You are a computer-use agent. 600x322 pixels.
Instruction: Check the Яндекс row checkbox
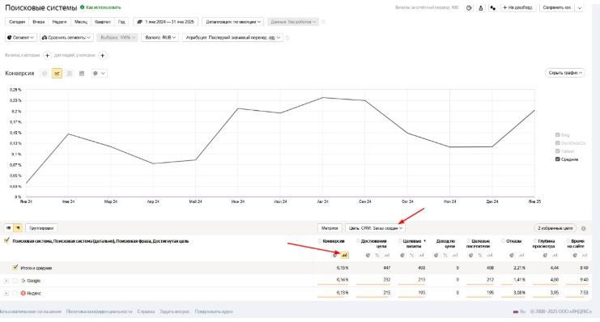point(15,294)
